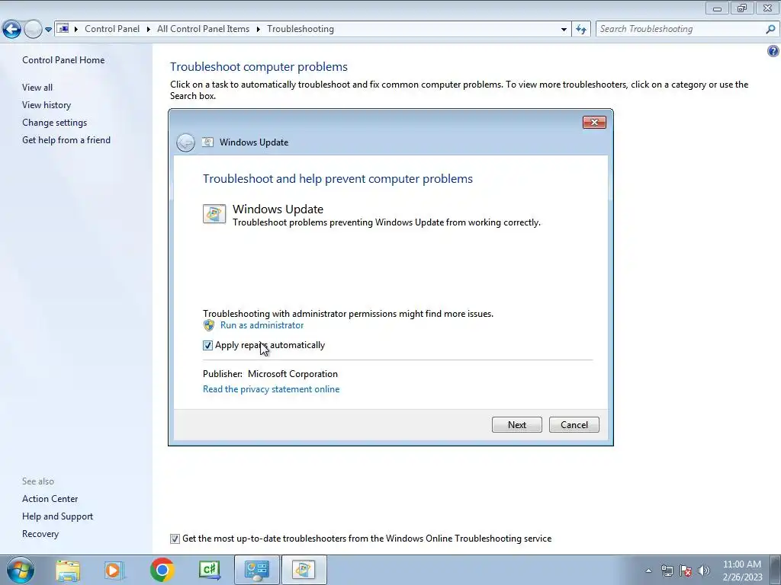Expand the chevron before Troubleshooting breadcrumb
Screen dimensions: 781x585
tap(259, 29)
